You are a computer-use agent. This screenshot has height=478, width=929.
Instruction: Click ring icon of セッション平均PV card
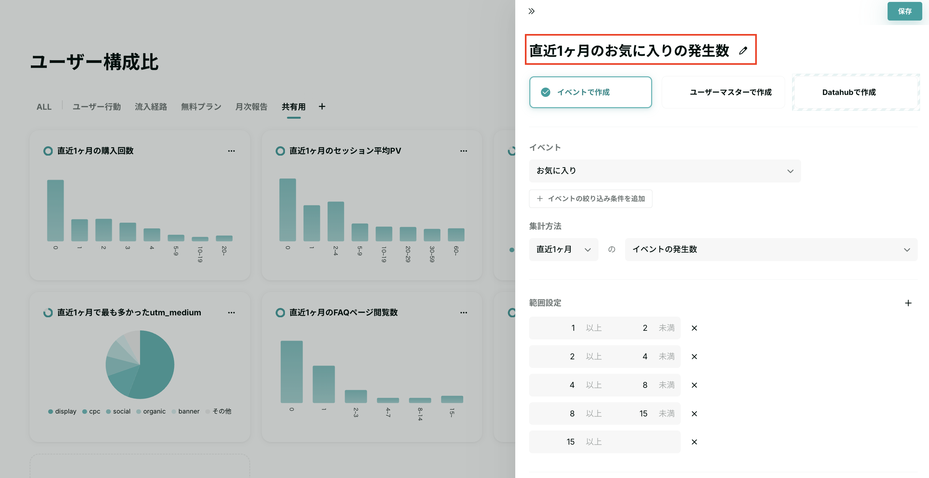pyautogui.click(x=280, y=151)
